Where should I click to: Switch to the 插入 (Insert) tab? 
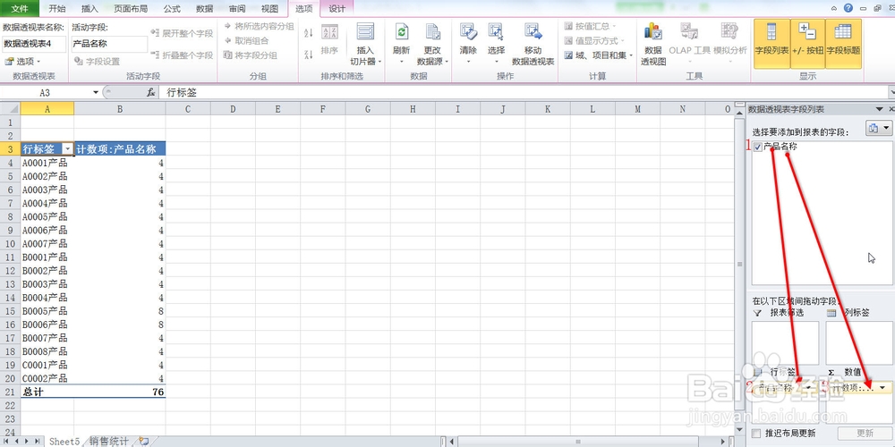click(89, 9)
